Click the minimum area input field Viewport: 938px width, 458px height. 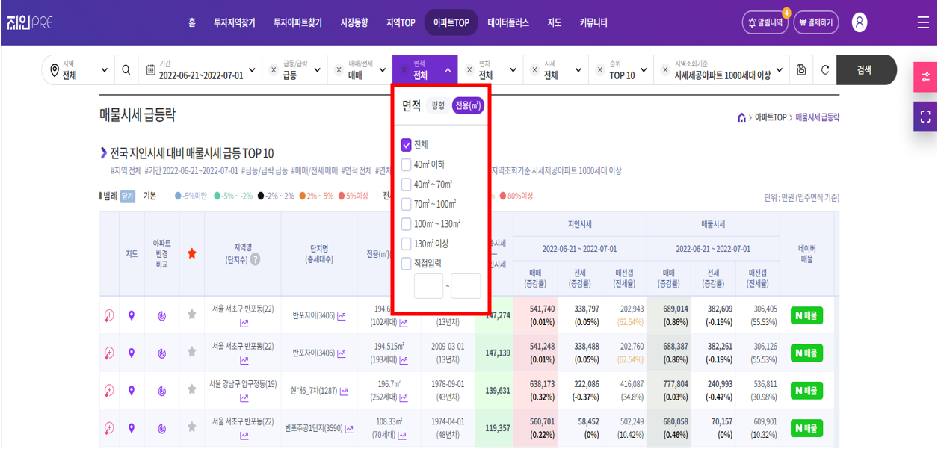click(428, 286)
